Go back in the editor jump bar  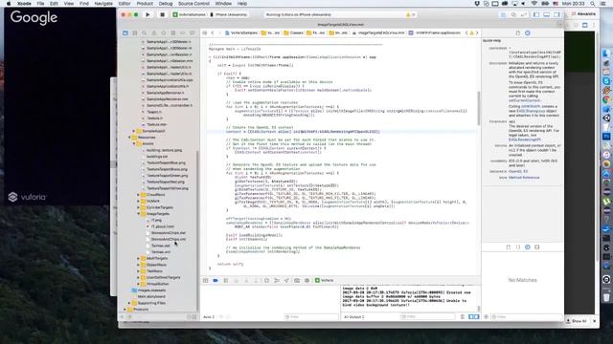point(213,33)
